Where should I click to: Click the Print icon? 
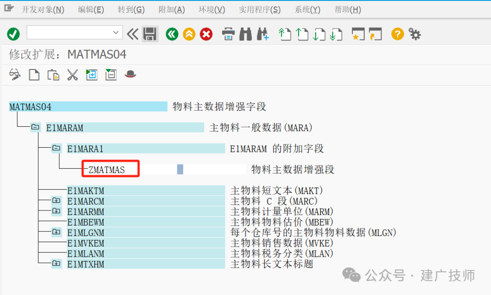228,34
